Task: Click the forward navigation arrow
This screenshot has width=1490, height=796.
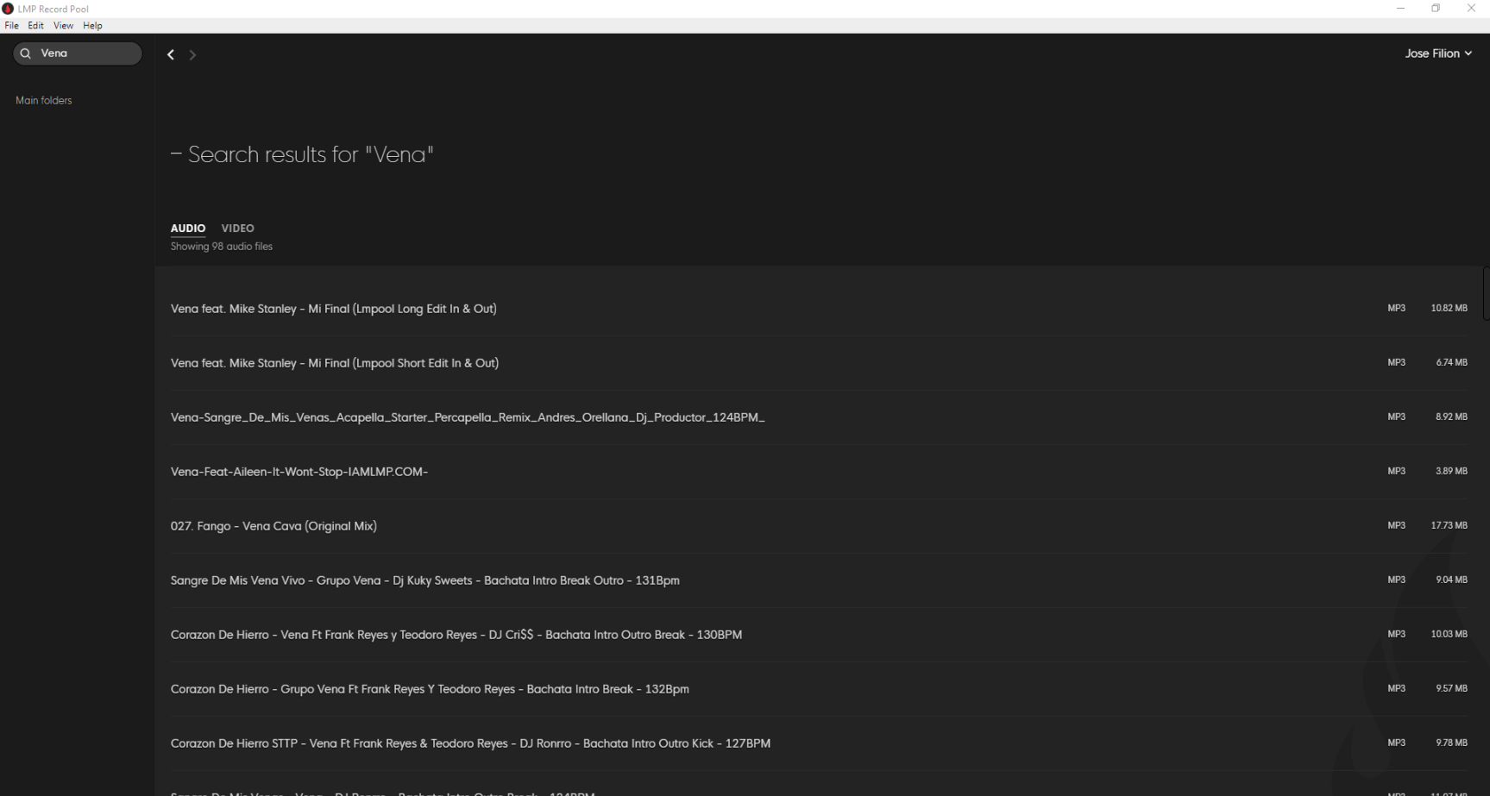Action: pos(192,54)
